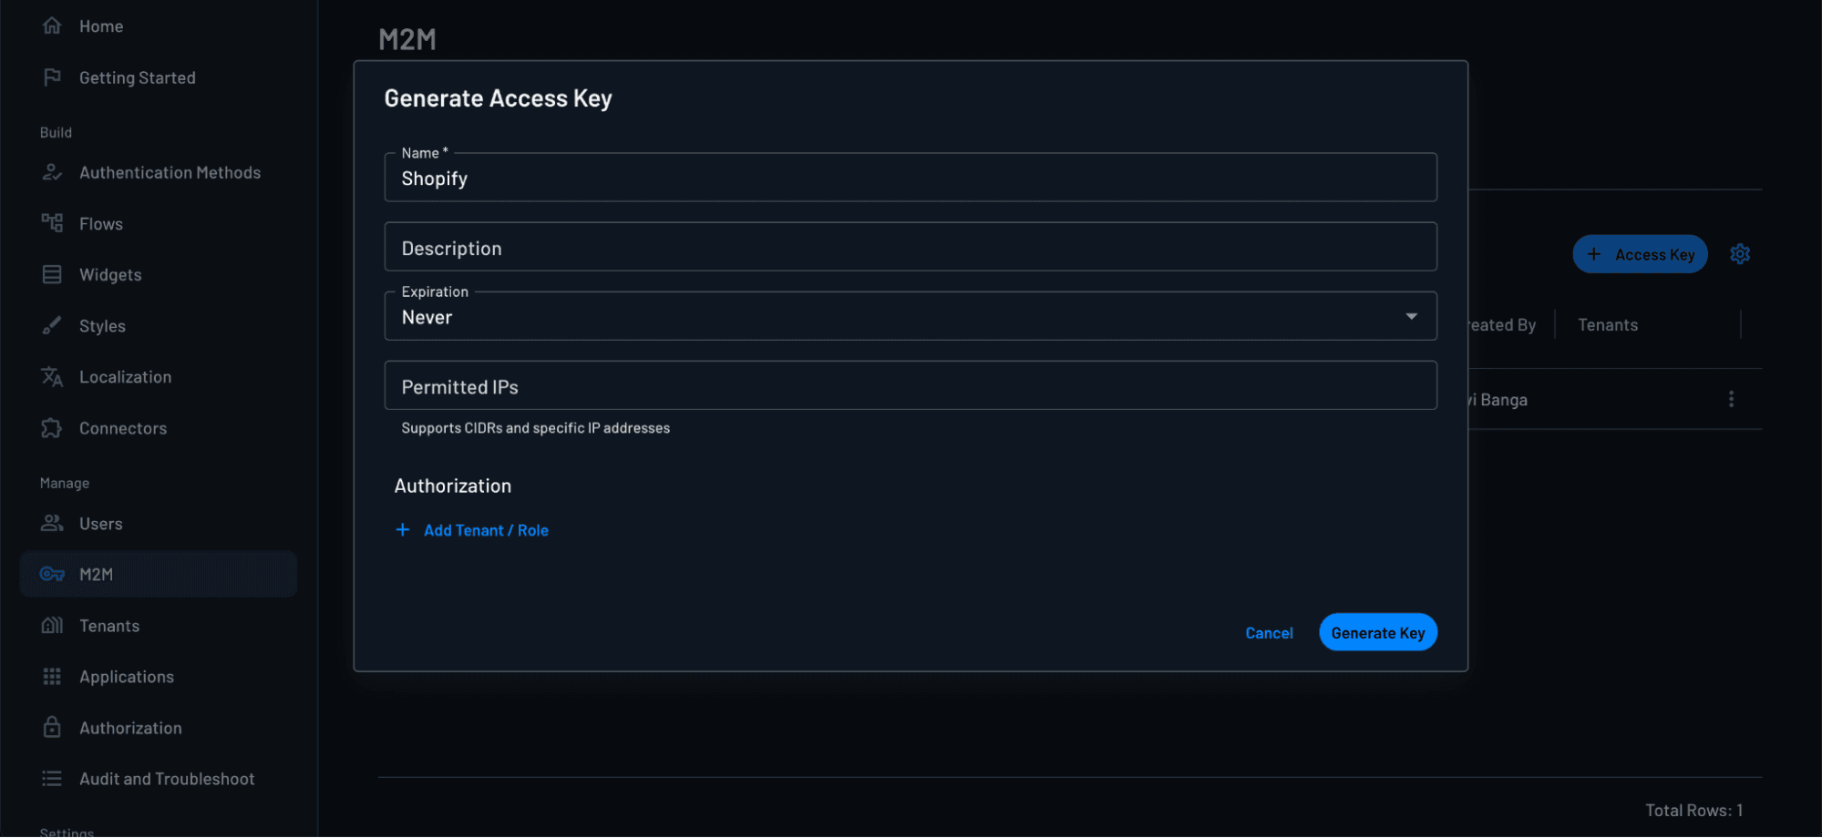1822x838 pixels.
Task: Go to Authentication Methods in sidebar
Action: tap(170, 172)
